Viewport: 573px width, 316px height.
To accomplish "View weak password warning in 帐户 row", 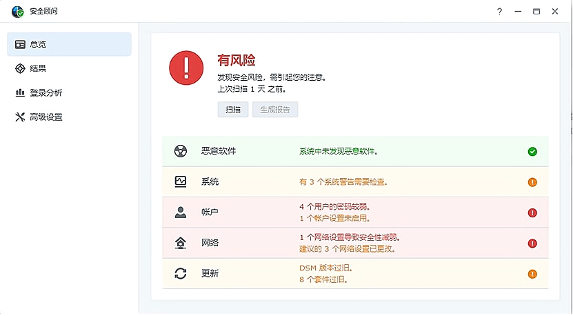I will tap(334, 207).
